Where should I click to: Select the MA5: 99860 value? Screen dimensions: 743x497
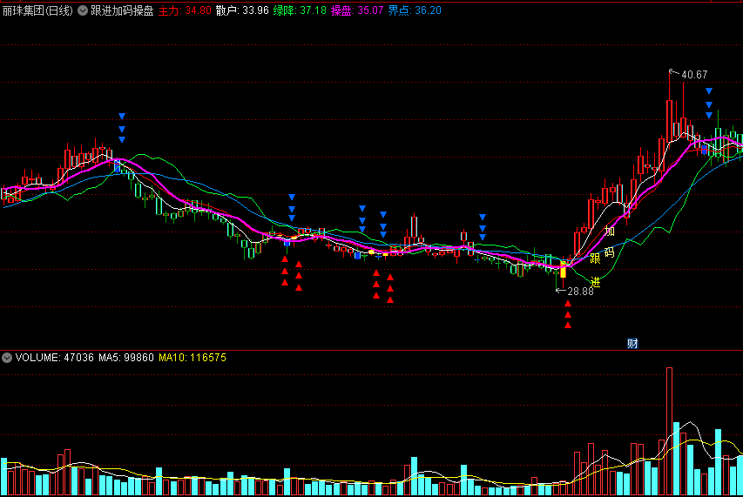(x=126, y=358)
